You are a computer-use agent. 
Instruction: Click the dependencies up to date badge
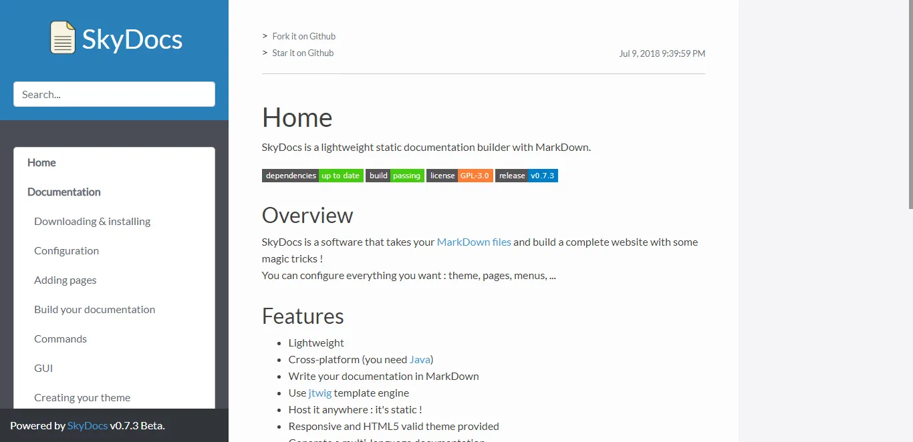(x=312, y=176)
